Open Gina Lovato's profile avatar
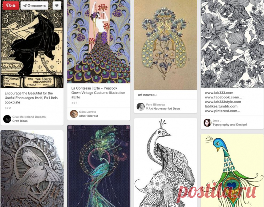264x207 pixels. pyautogui.click(x=74, y=114)
